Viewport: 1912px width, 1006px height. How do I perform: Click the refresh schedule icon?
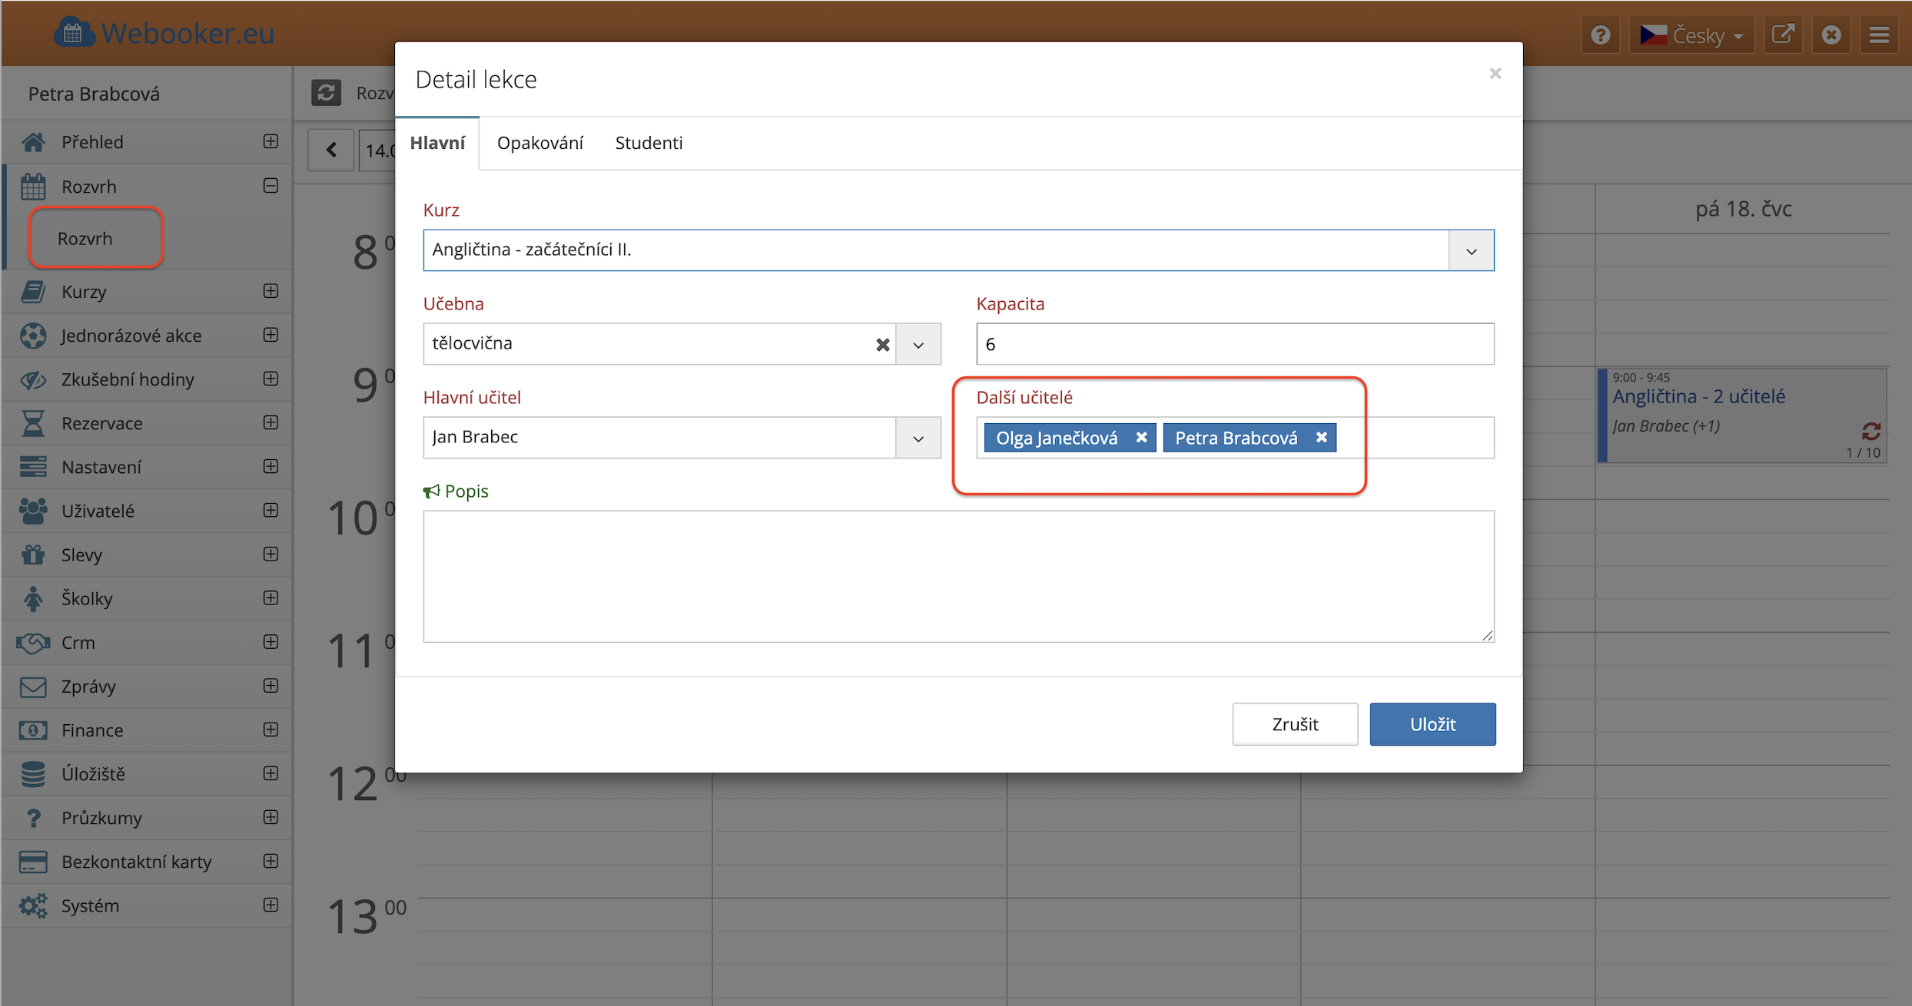(327, 93)
